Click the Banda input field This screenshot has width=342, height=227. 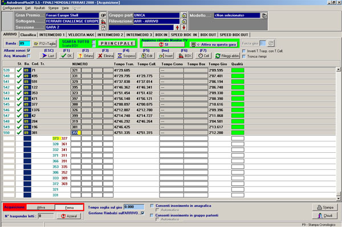click(x=25, y=43)
